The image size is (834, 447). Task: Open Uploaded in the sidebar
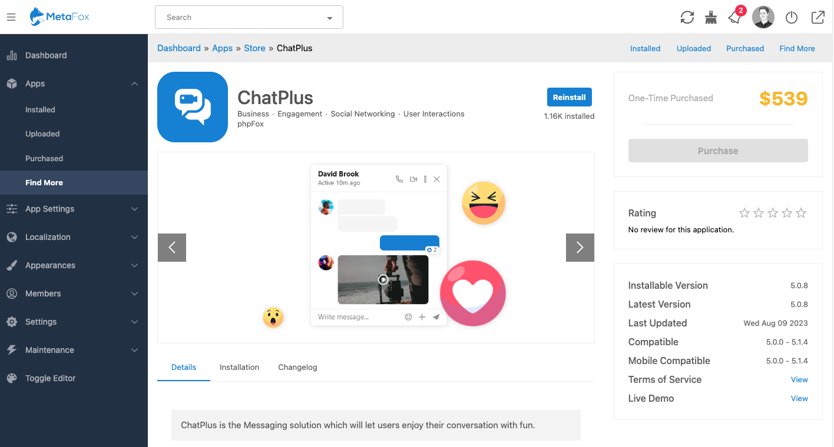(42, 134)
